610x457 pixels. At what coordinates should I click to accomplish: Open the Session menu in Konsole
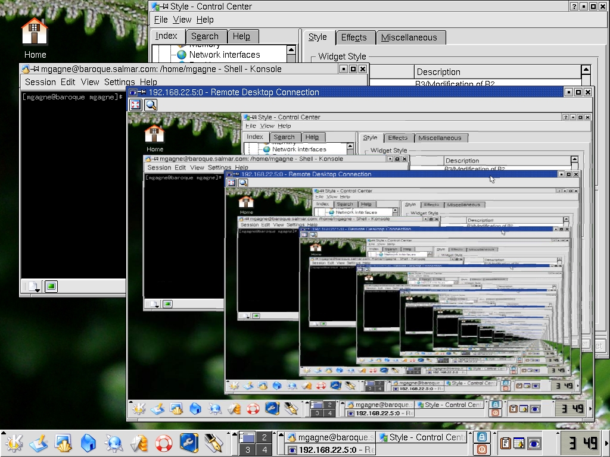[39, 82]
